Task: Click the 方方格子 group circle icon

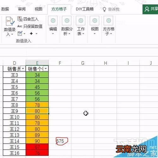Action: tap(109, 21)
